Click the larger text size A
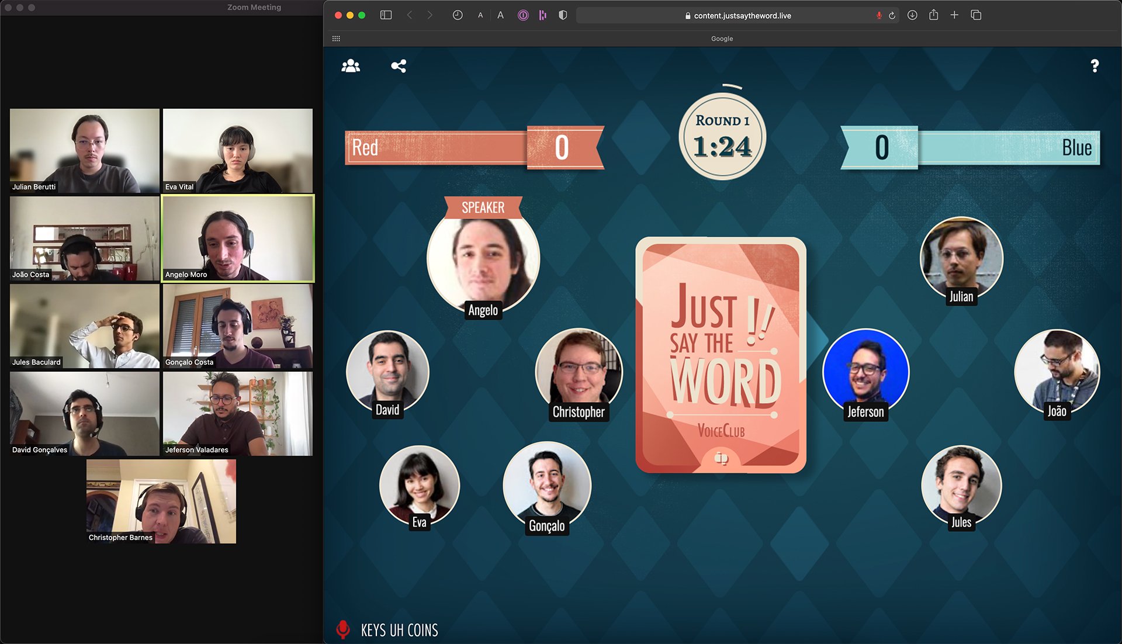 pyautogui.click(x=500, y=15)
